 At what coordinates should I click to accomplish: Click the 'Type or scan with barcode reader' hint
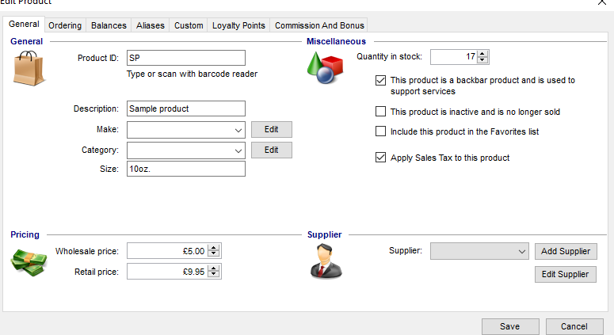coord(192,74)
